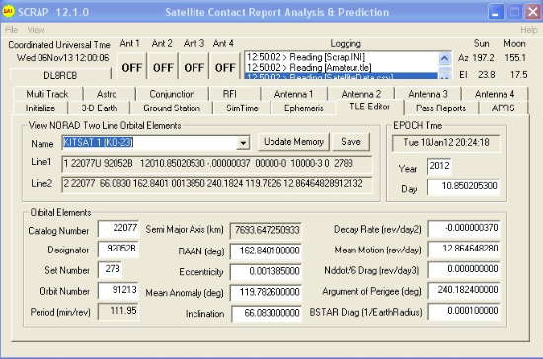Open the View menu
Screen dimensions: 543x359
(36, 30)
